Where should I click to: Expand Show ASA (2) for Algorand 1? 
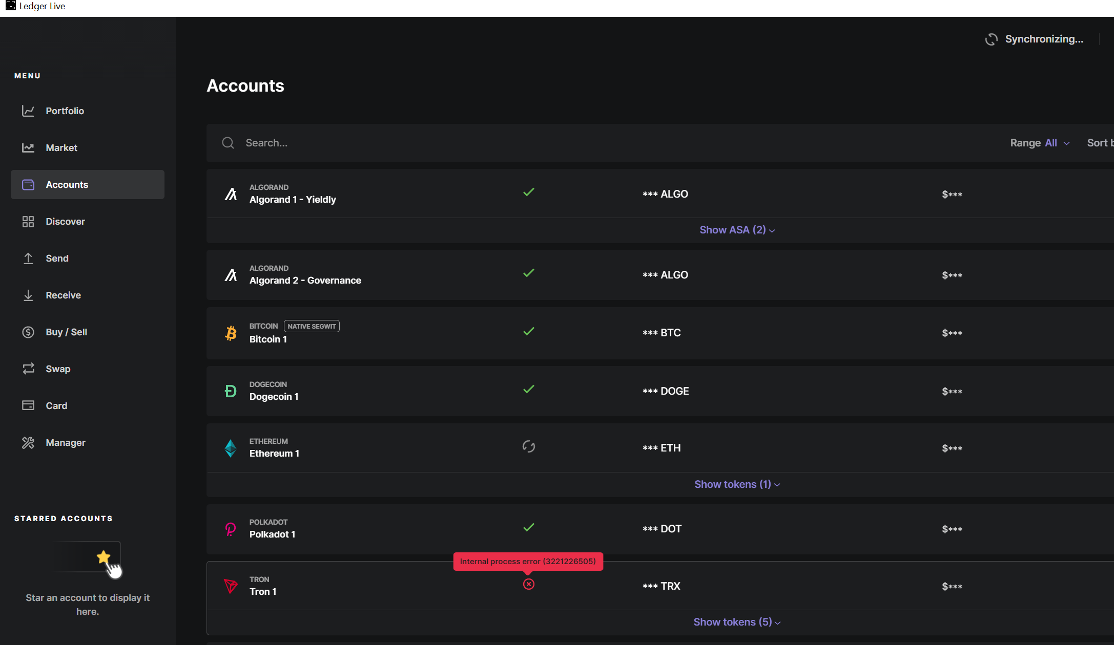pos(734,229)
